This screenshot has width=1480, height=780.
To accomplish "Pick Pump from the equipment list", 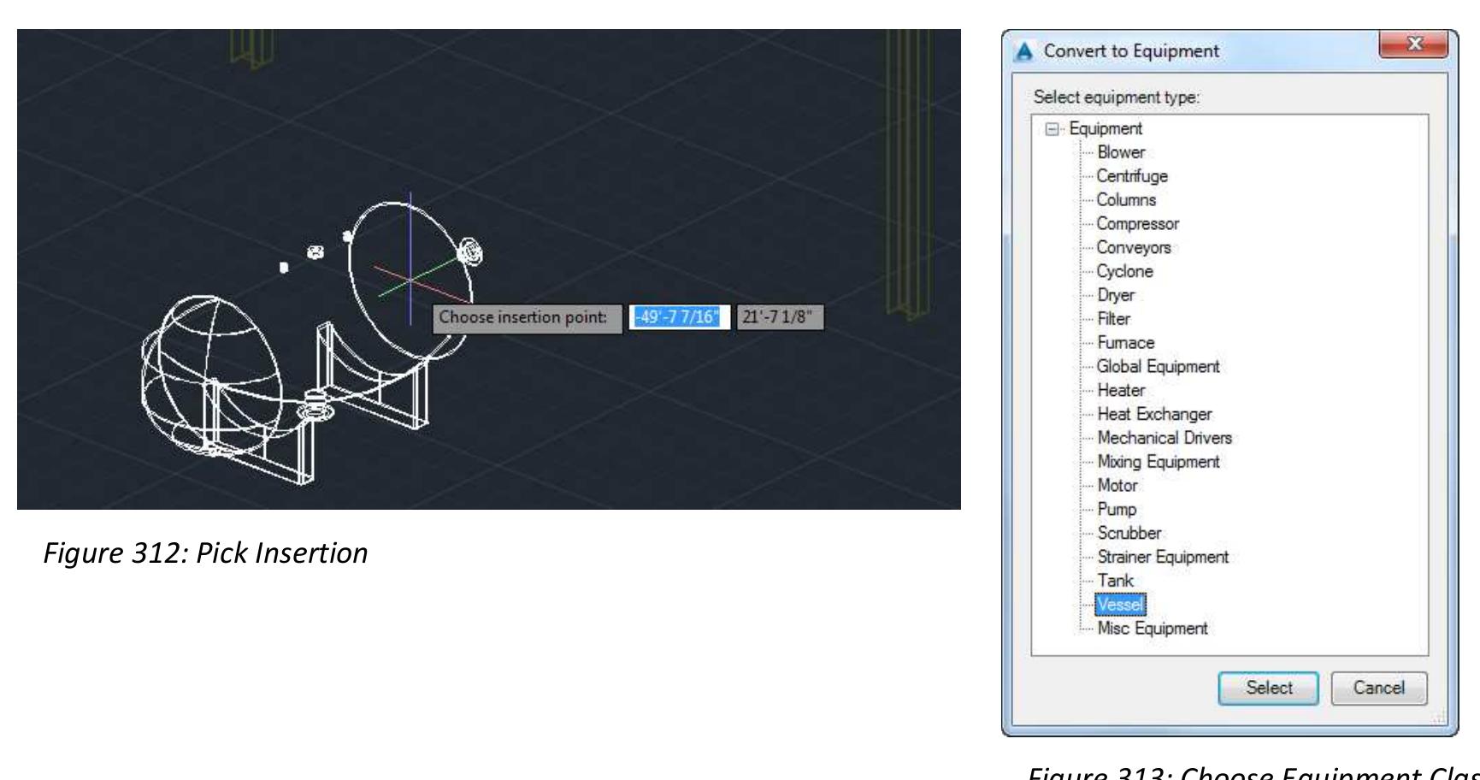I will pos(1117,510).
